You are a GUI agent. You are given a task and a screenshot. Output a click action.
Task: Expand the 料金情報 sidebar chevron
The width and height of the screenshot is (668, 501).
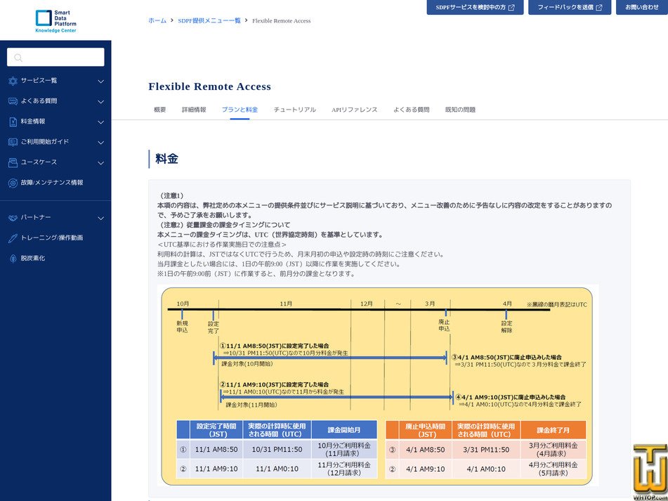pyautogui.click(x=100, y=122)
